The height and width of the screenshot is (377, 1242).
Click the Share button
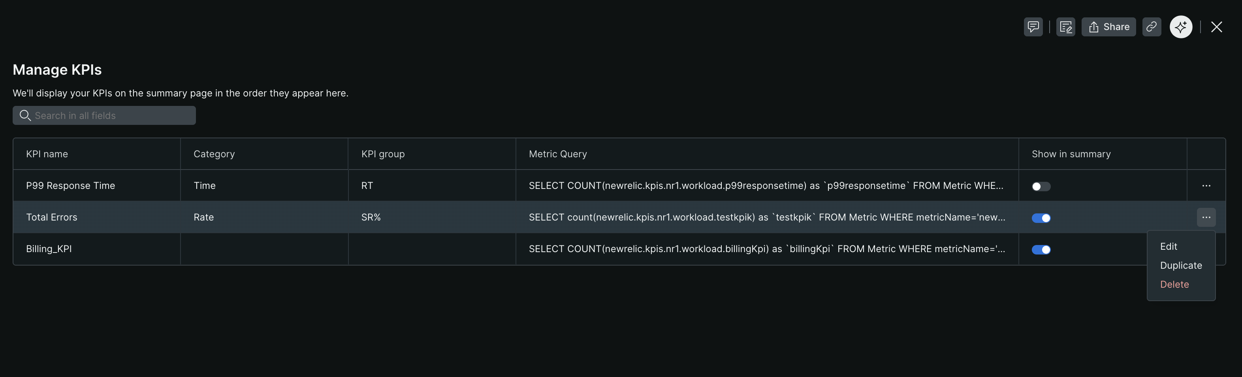[x=1108, y=26]
